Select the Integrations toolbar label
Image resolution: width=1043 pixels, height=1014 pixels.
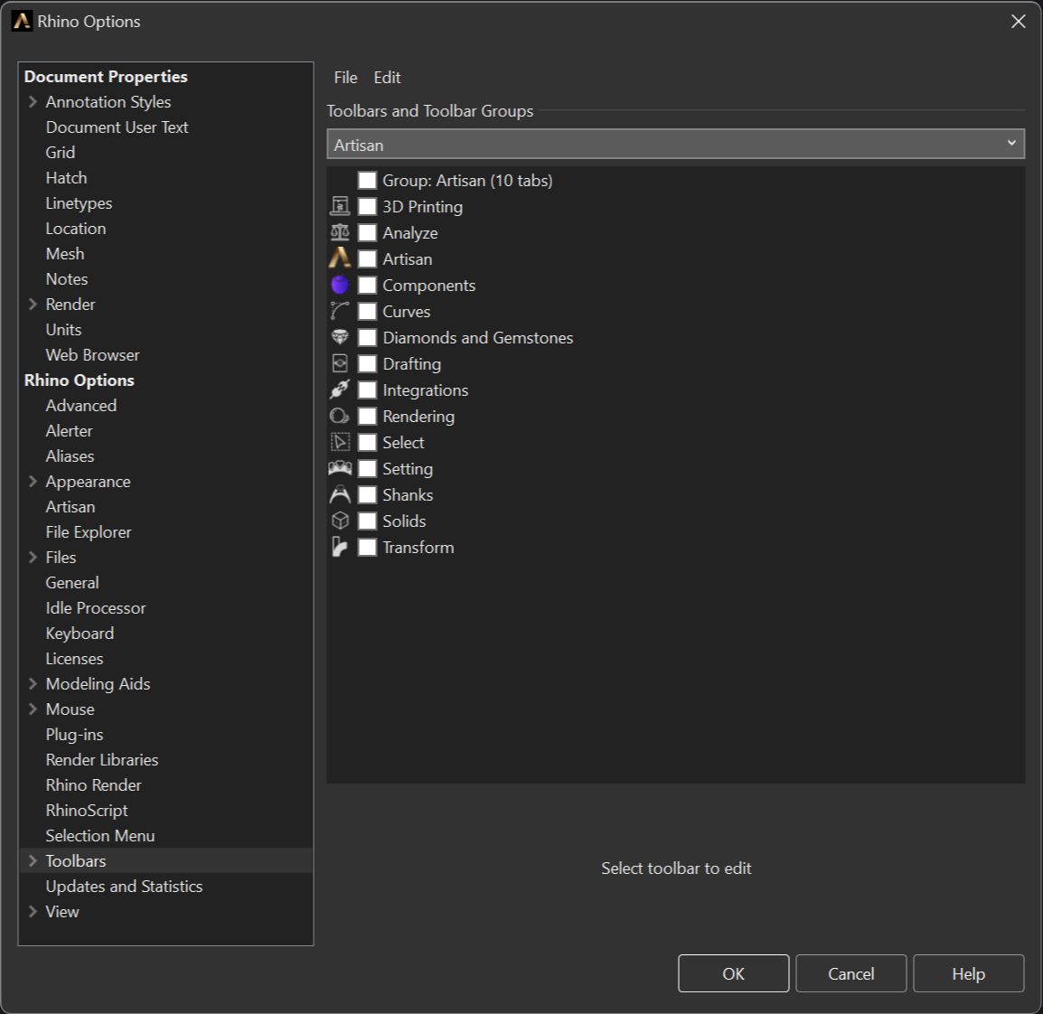tap(426, 390)
